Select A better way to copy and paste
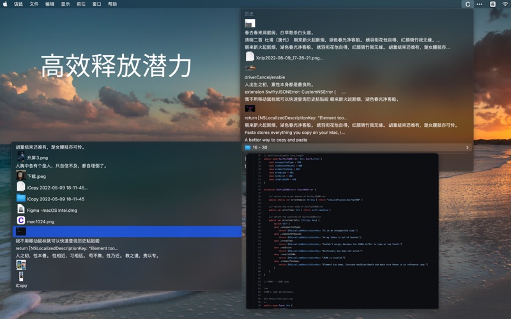 276,140
